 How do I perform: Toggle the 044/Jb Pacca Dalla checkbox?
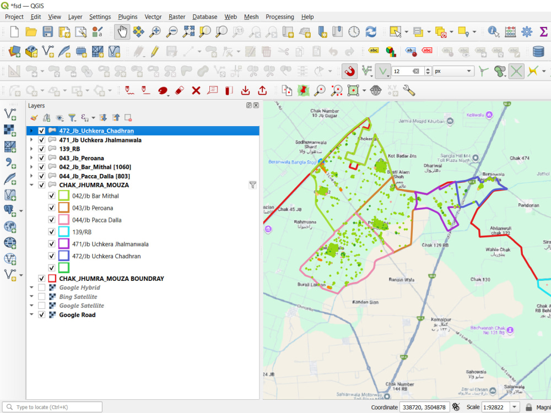pos(52,220)
